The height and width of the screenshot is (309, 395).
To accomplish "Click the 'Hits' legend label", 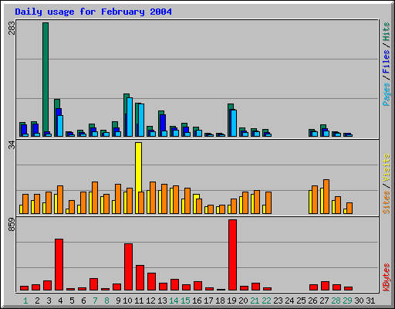I will tap(386, 32).
